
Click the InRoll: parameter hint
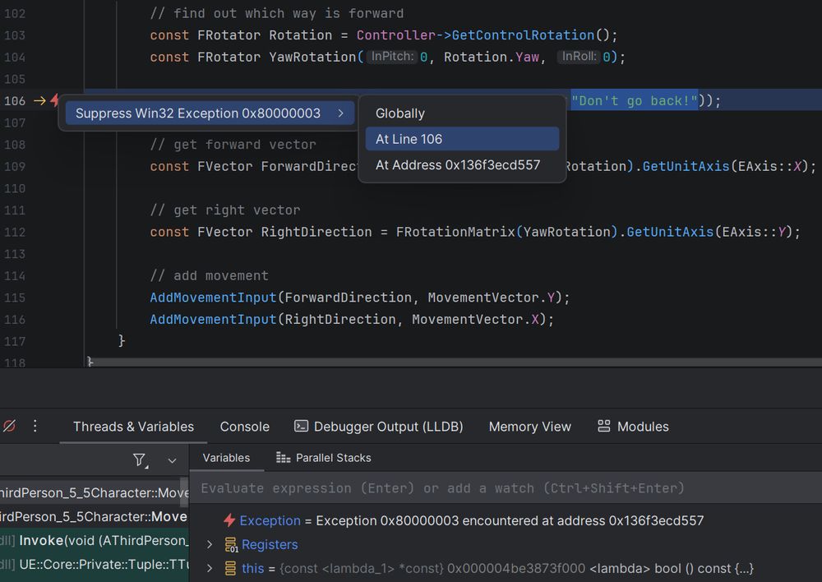coord(579,57)
